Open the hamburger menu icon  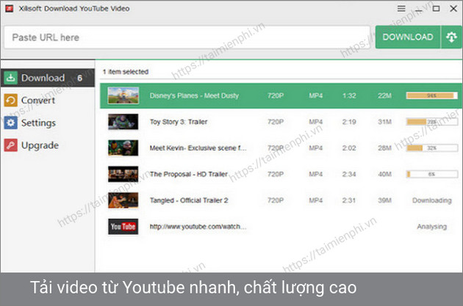coord(401,9)
